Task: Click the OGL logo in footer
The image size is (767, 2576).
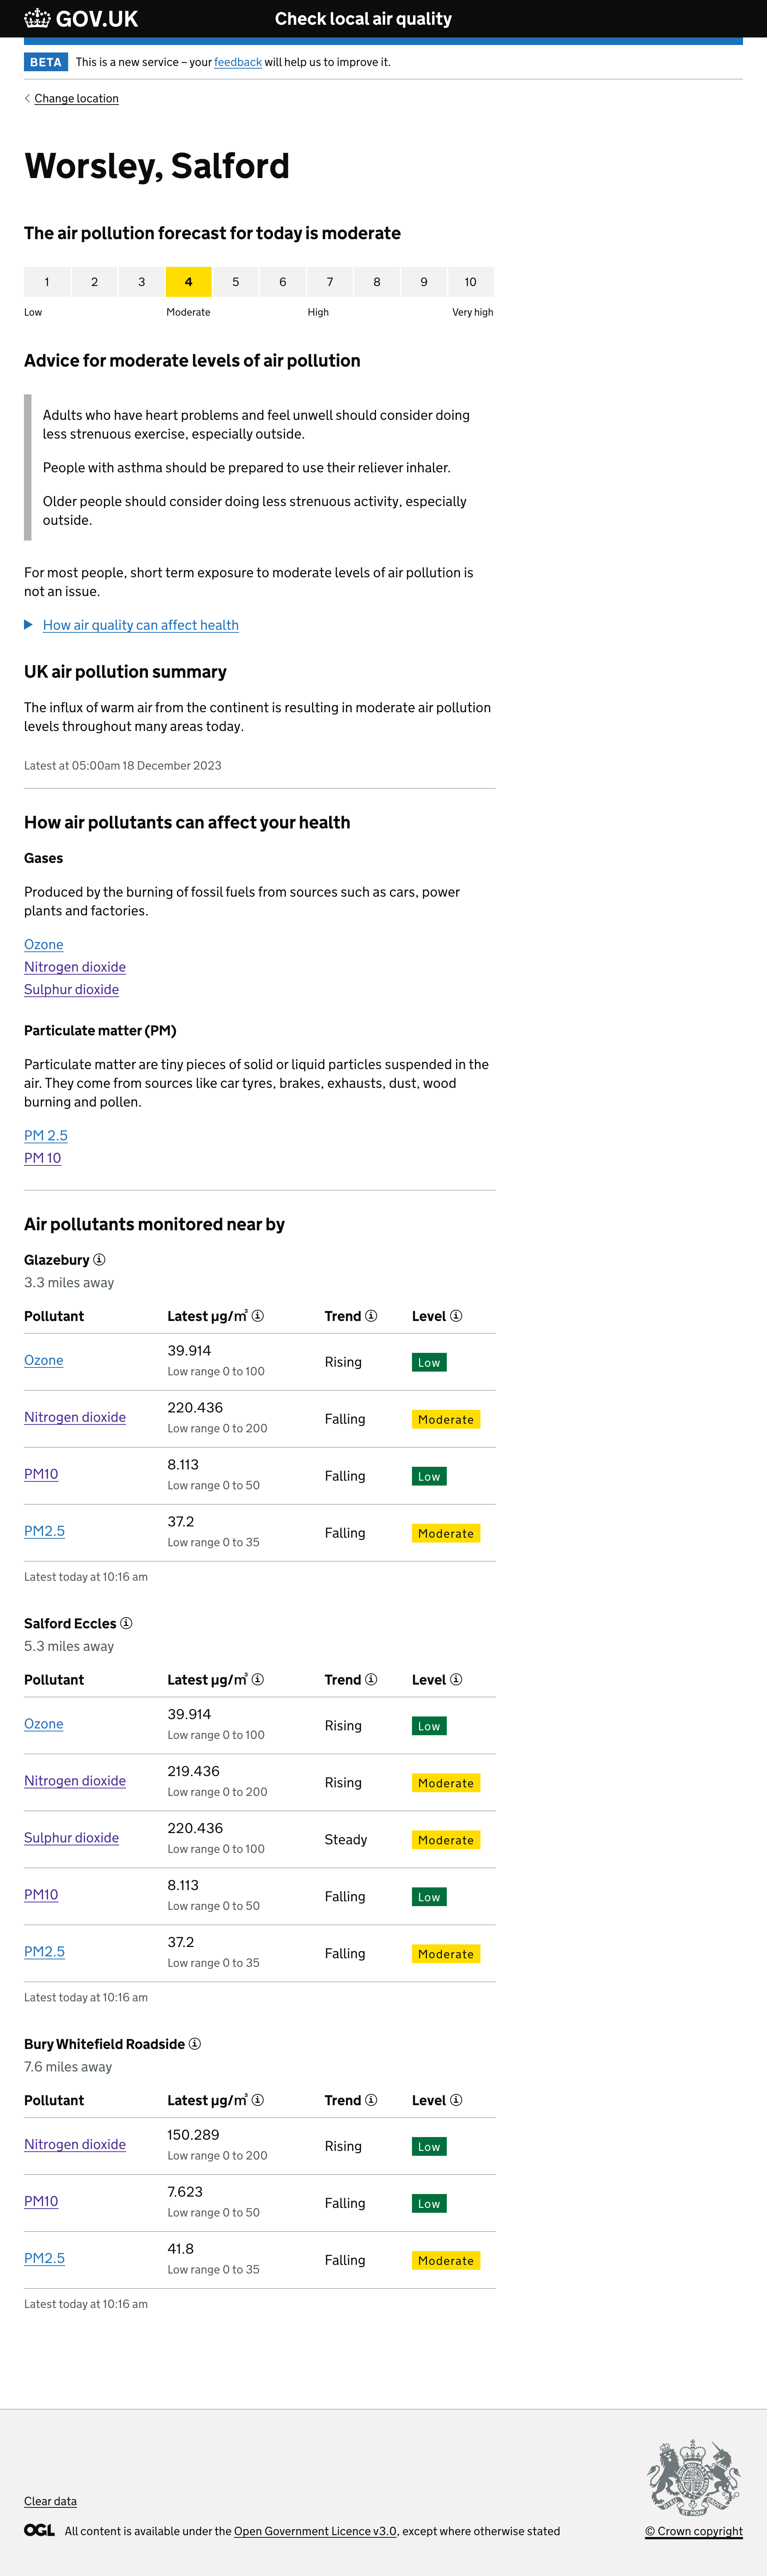Action: coord(40,2530)
